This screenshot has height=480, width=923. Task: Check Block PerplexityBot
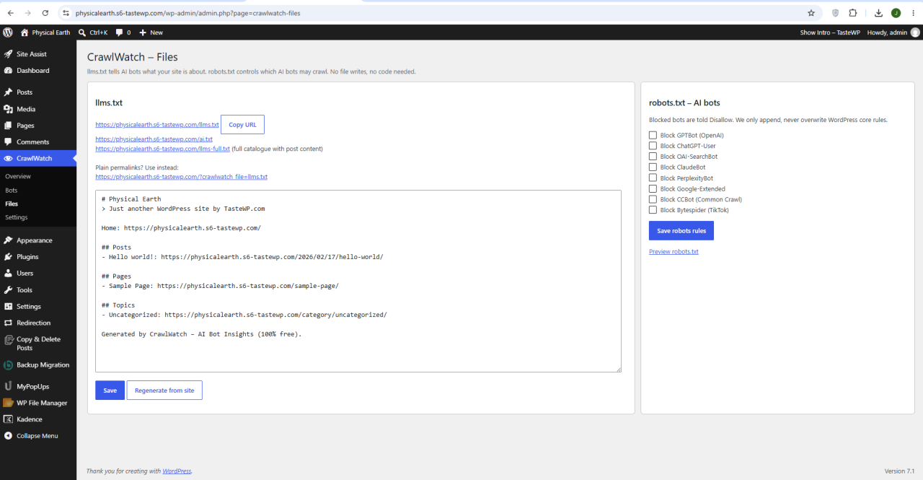pyautogui.click(x=653, y=178)
